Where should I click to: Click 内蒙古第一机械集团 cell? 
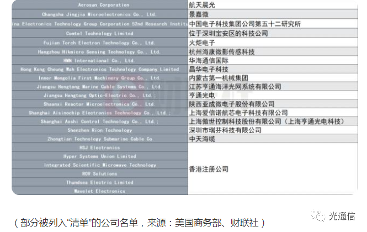pyautogui.click(x=273, y=78)
